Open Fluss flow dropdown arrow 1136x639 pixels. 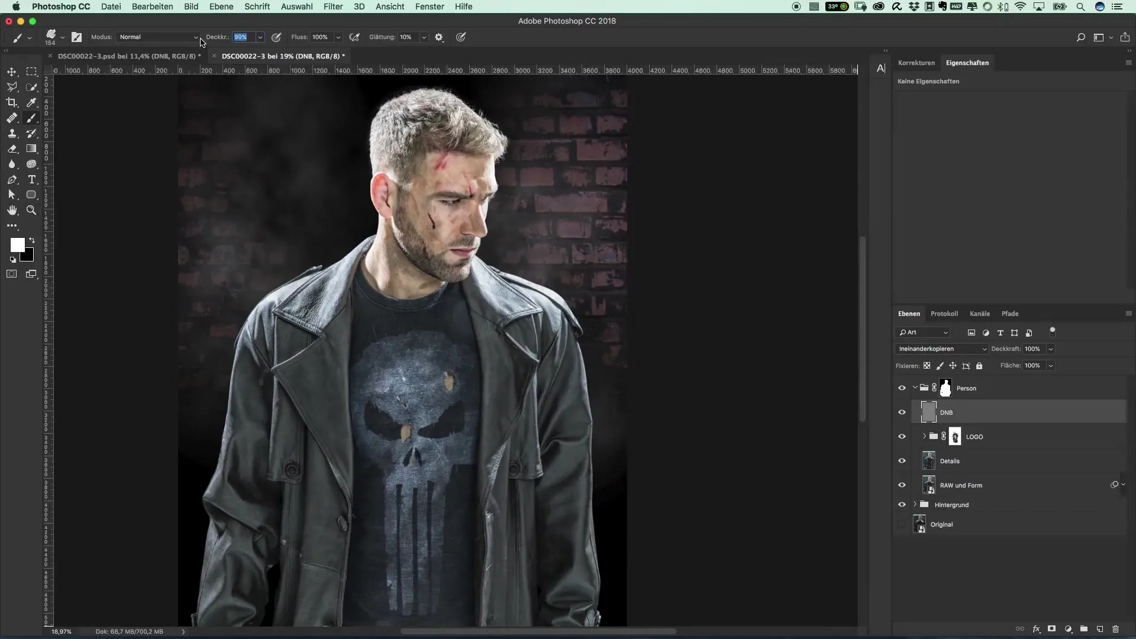338,37
